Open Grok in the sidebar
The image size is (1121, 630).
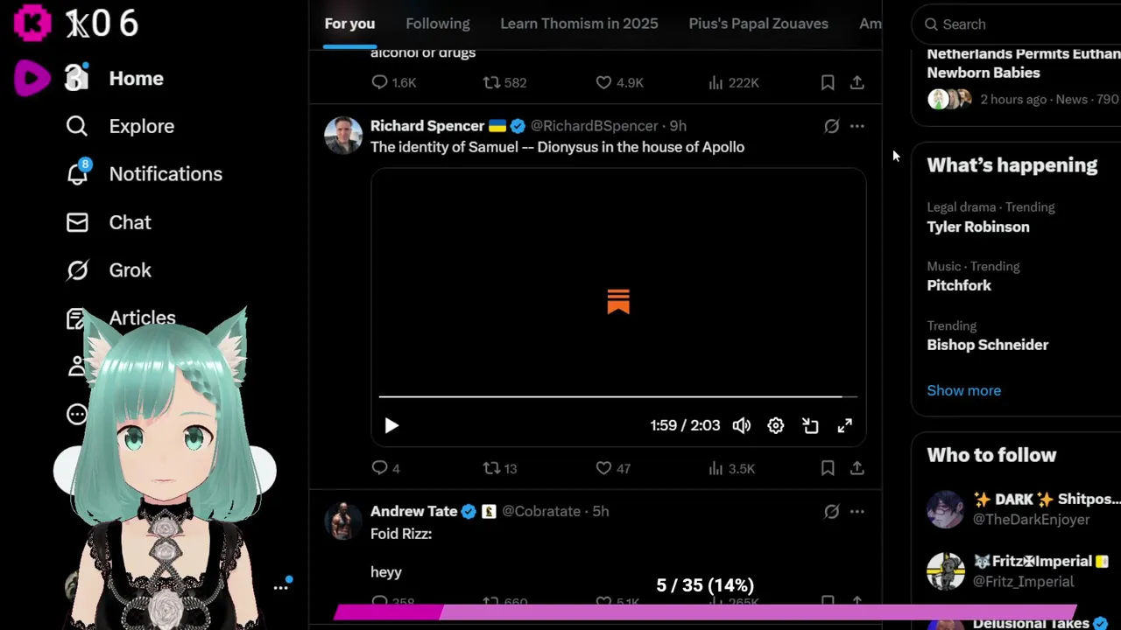tap(109, 270)
